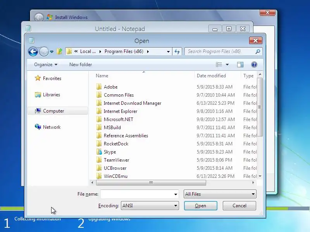This screenshot has height=232, width=310.
Task: Sort by Type column header
Action: pos(249,76)
